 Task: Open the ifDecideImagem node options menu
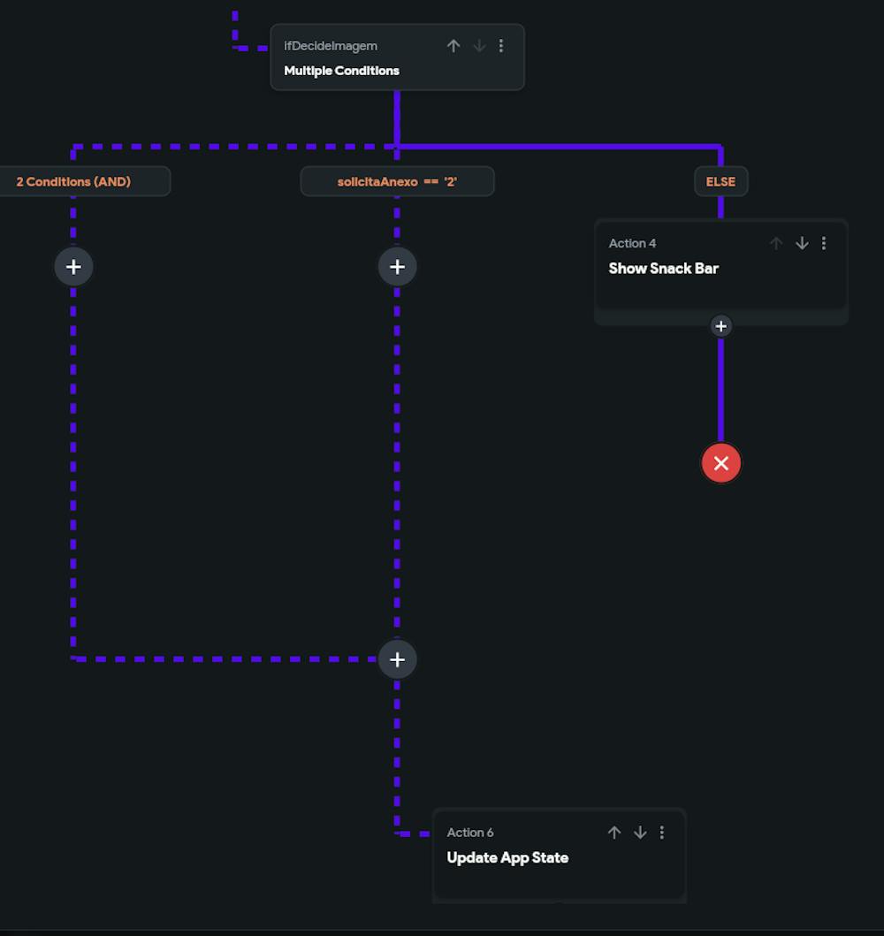(501, 45)
